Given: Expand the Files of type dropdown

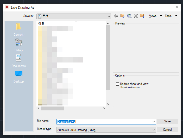Looking at the screenshot, I should click(x=154, y=130).
